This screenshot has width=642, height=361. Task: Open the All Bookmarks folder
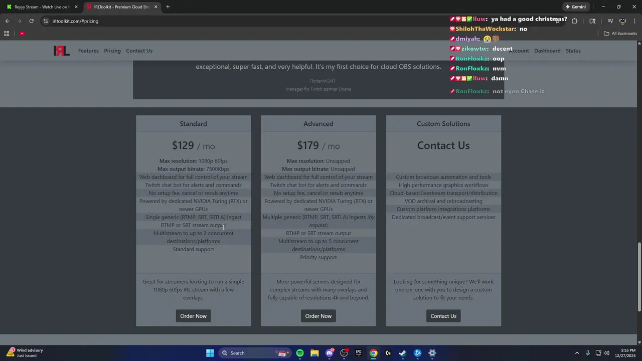coord(620,34)
